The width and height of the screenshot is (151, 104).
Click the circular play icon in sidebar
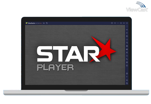pos(127,43)
